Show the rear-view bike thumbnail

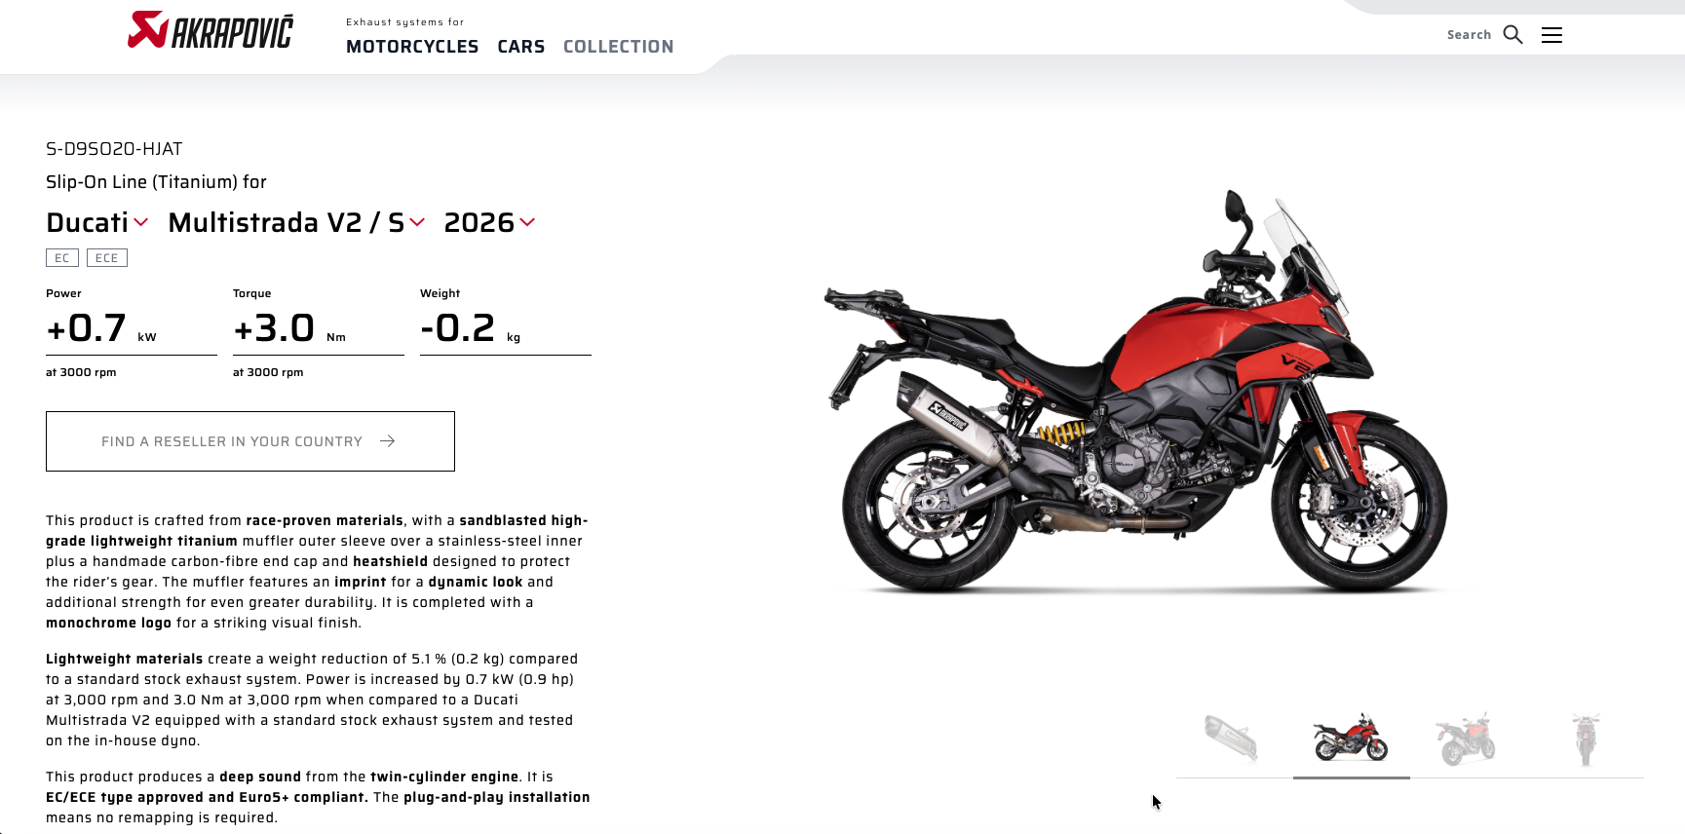1586,739
